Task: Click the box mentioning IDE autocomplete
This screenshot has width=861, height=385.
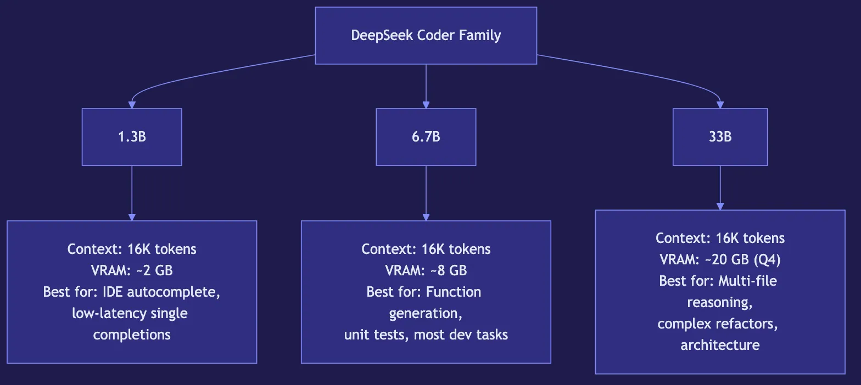Action: pos(132,292)
